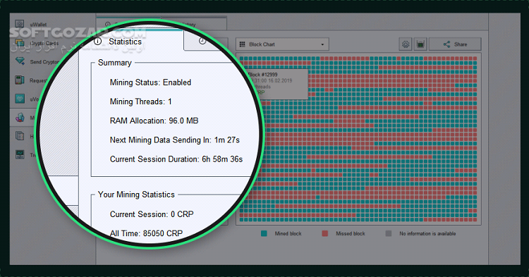Click the Share button
Image resolution: width=529 pixels, height=277 pixels.
tap(455, 44)
